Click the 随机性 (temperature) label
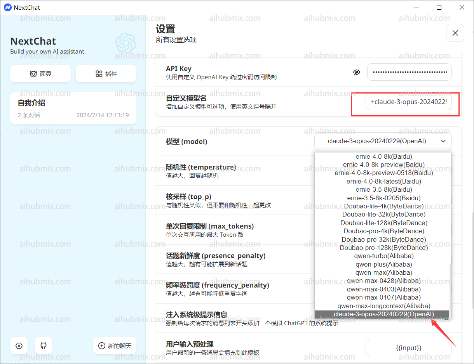The width and height of the screenshot is (474, 364). pos(201,167)
